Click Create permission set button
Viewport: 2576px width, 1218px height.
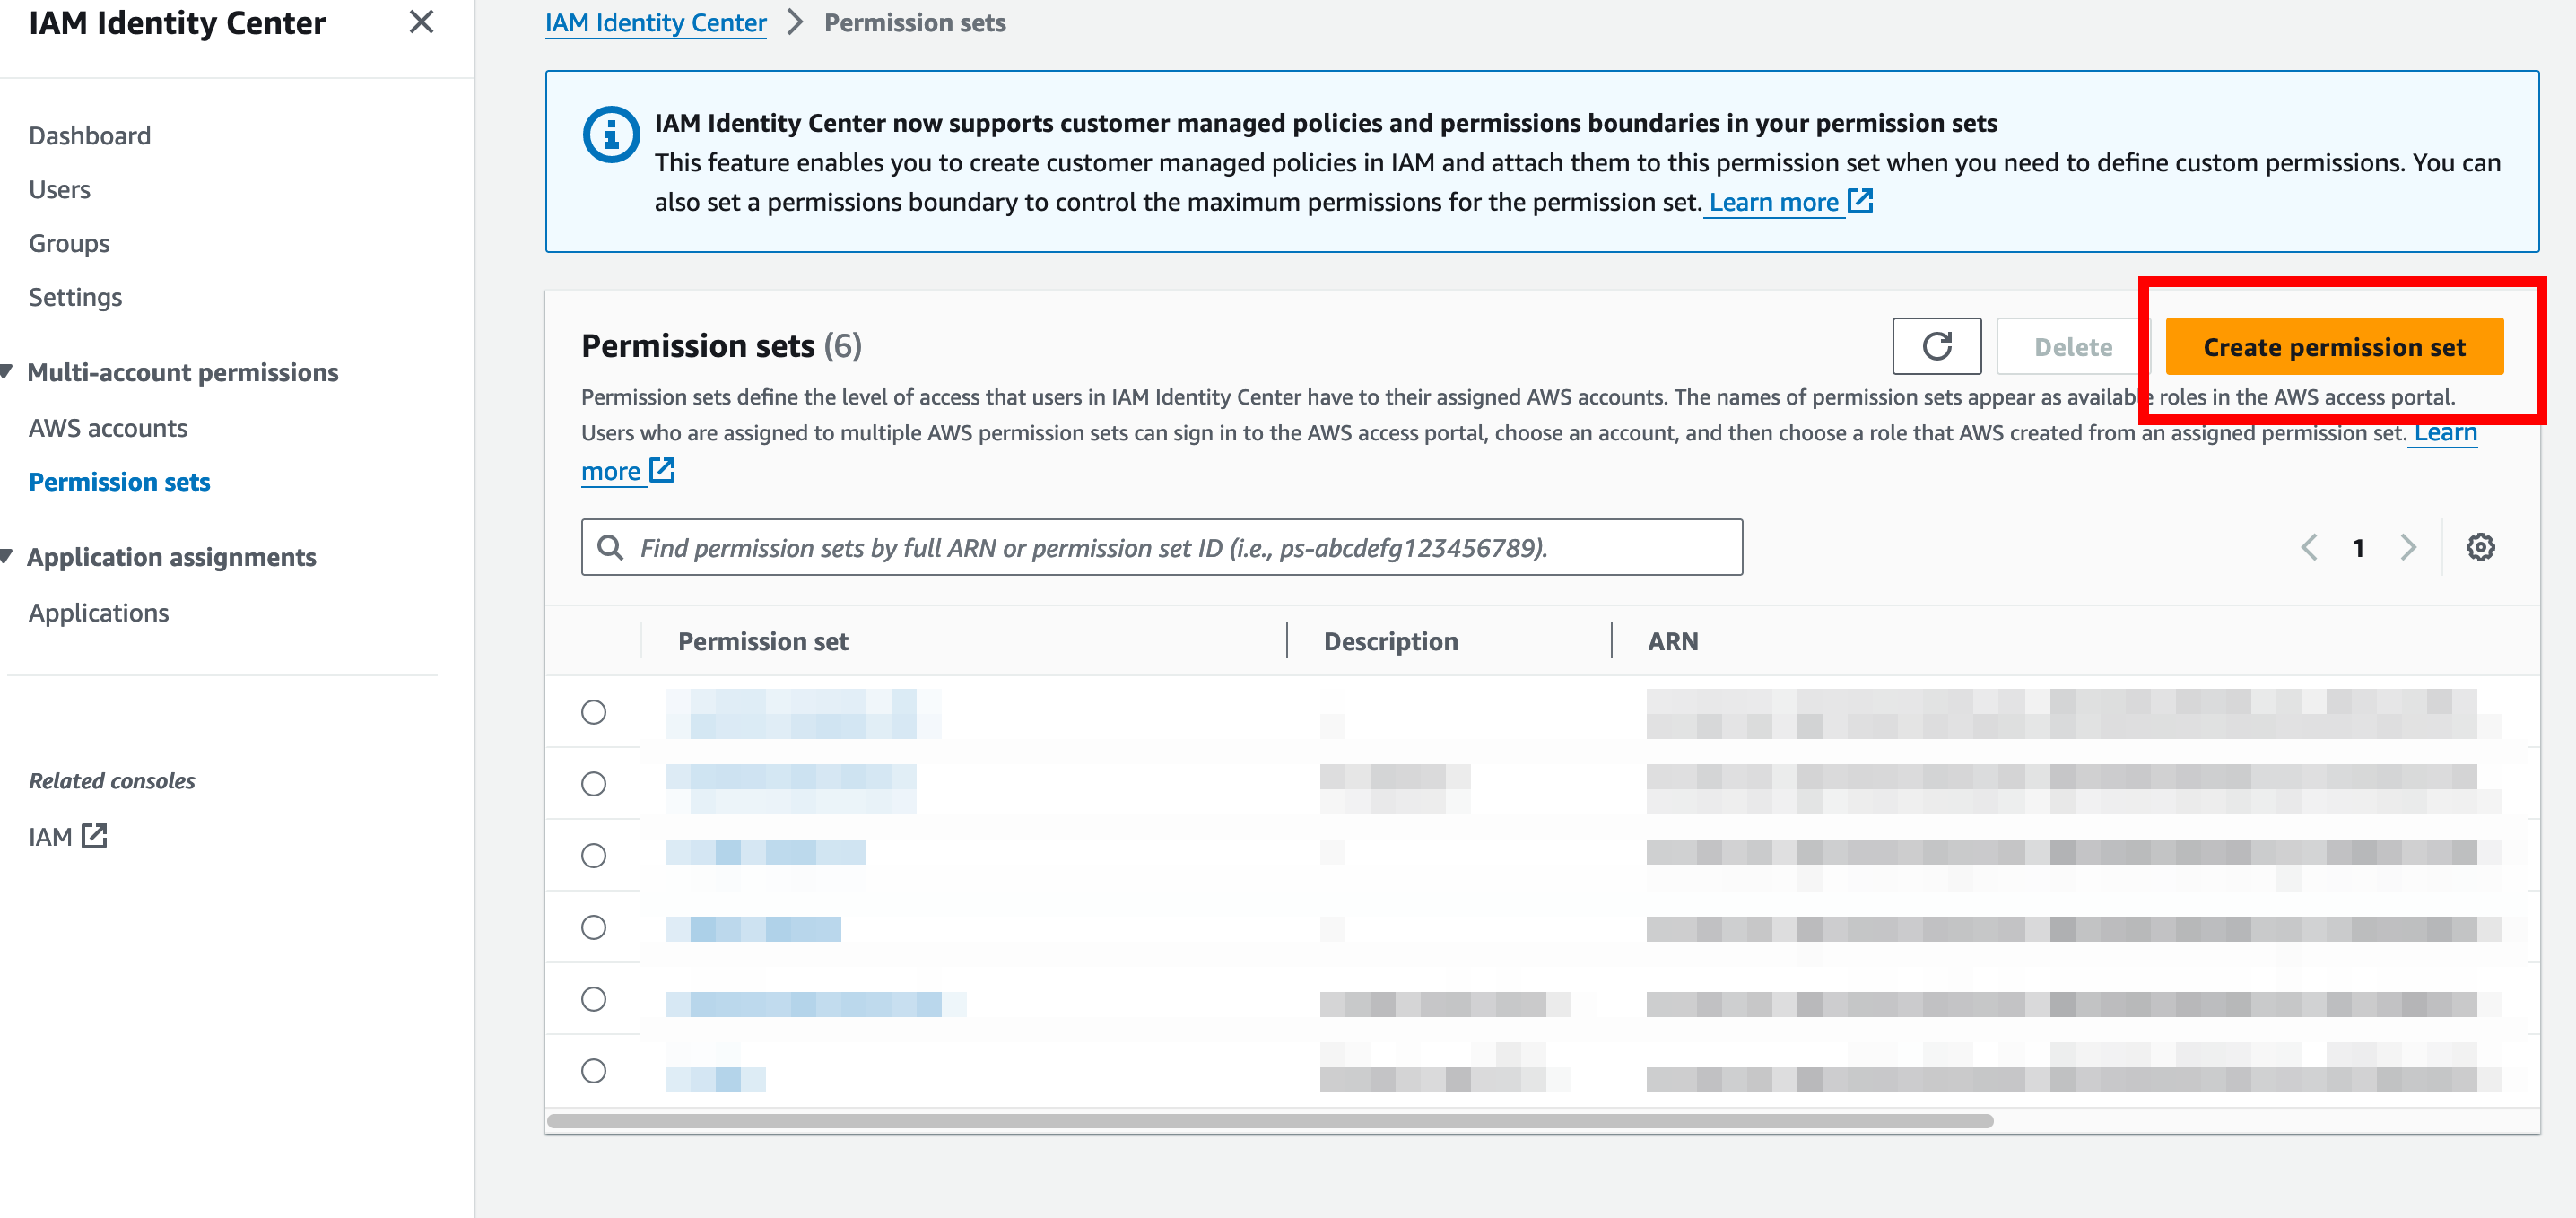tap(2333, 347)
